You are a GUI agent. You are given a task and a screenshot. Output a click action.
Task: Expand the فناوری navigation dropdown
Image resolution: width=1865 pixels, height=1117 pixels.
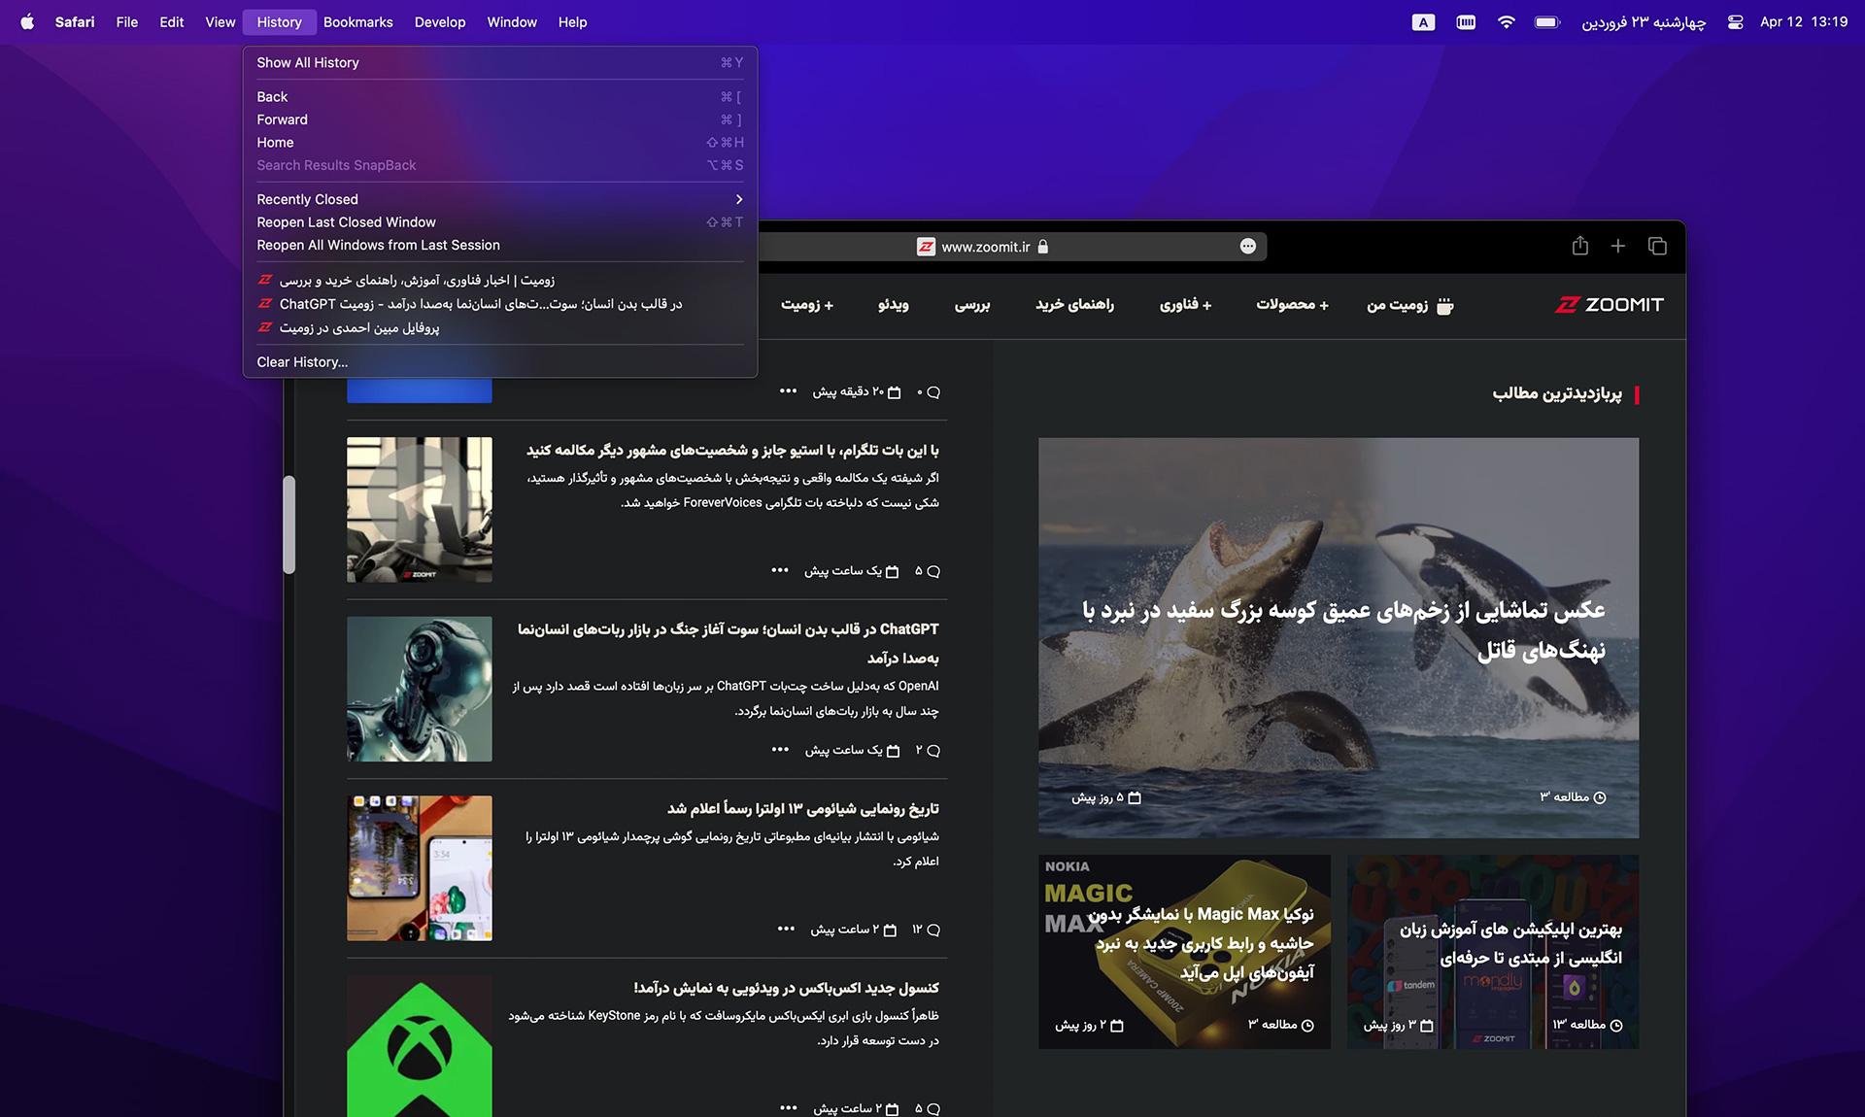(1185, 305)
